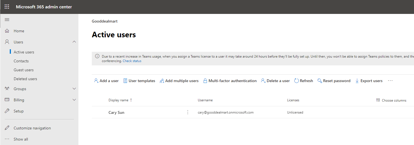Click the circular Refresh icon
This screenshot has height=145, width=414.
point(297,81)
